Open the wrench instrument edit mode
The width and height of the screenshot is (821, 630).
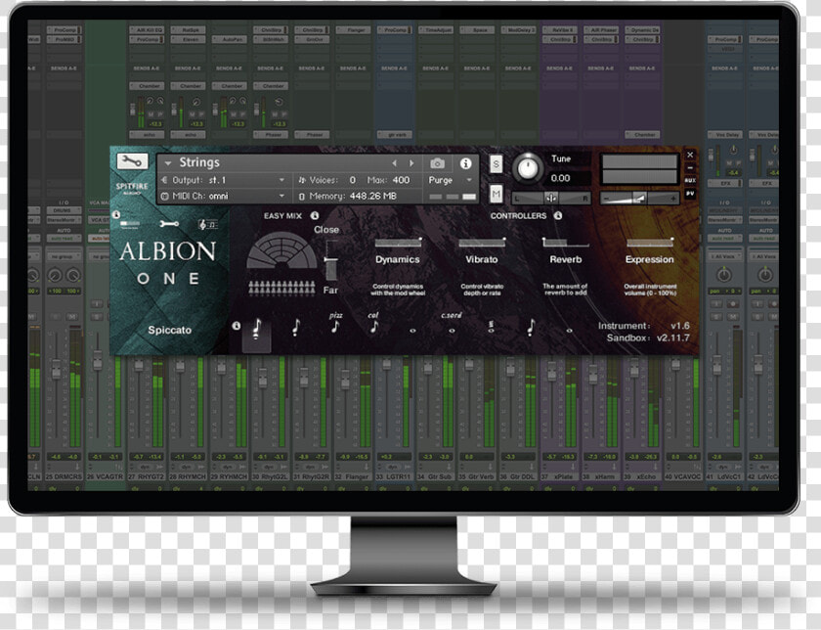click(131, 160)
